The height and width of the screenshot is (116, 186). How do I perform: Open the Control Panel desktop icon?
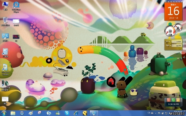(x=5, y=37)
